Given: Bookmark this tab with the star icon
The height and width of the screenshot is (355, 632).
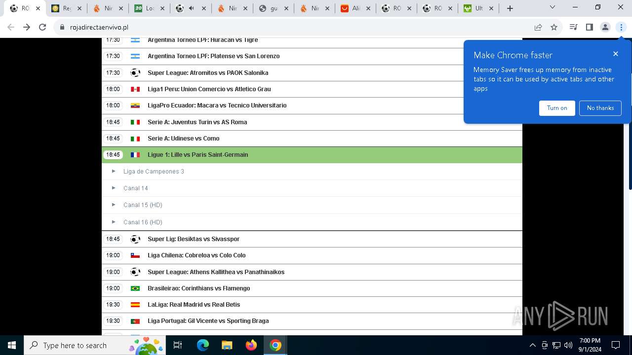Looking at the screenshot, I should click(554, 27).
